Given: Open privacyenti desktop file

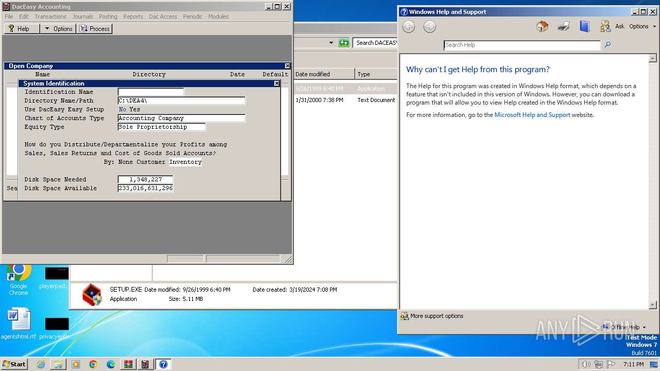Looking at the screenshot, I should tap(56, 328).
